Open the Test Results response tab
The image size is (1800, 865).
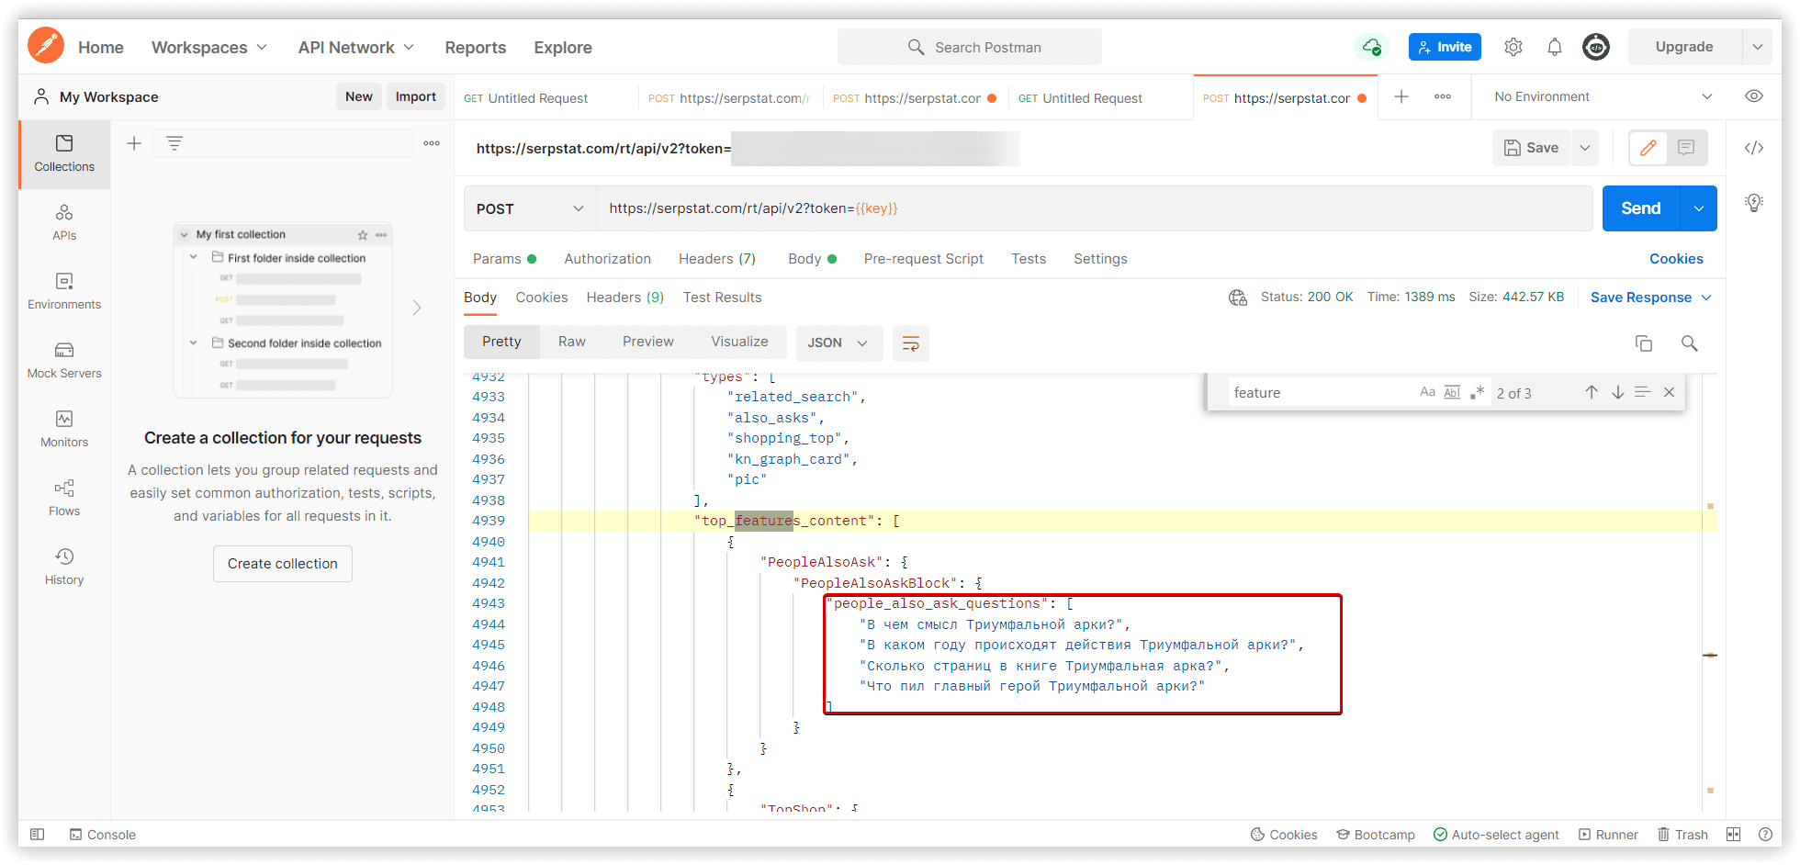[x=723, y=298]
